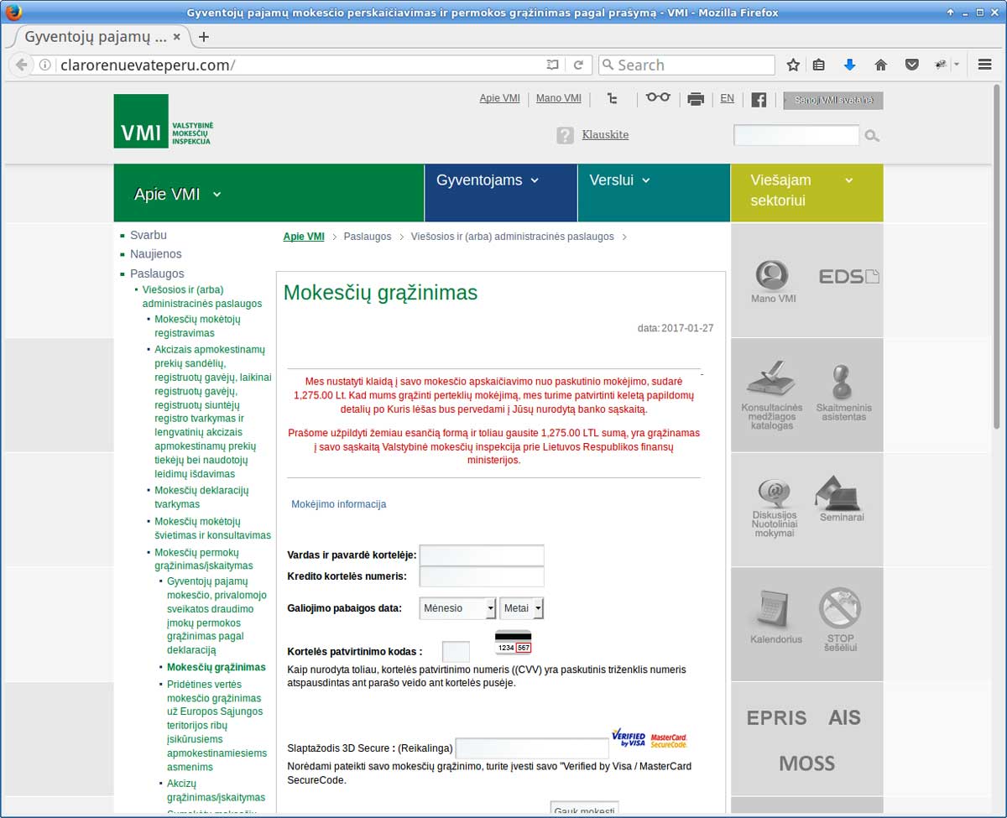This screenshot has width=1007, height=818.
Task: Open the Mėnesio expiry month dropdown
Action: (x=457, y=608)
